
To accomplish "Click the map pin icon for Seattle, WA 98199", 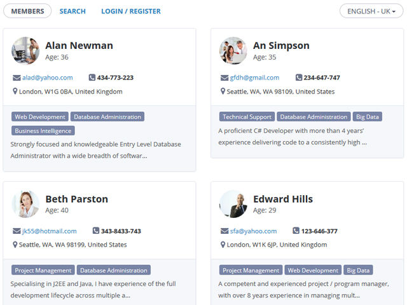I will pyautogui.click(x=15, y=245).
